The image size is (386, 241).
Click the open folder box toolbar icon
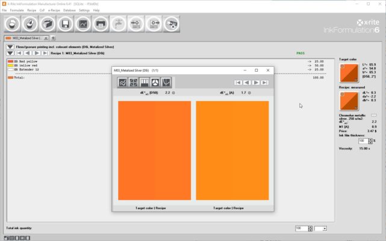[48, 24]
